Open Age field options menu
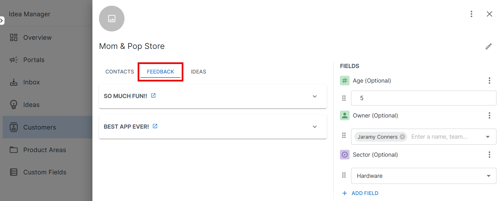Viewport: 499px width, 201px height. point(489,81)
